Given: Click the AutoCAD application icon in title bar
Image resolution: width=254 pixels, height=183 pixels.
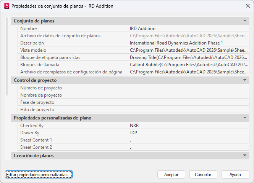Looking at the screenshot, I should tap(6, 6).
